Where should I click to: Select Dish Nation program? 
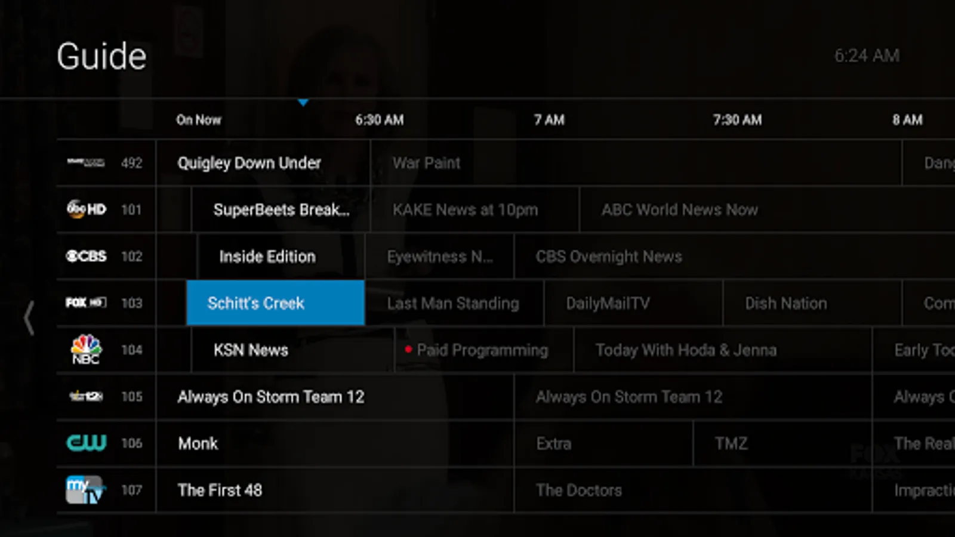[x=812, y=303]
